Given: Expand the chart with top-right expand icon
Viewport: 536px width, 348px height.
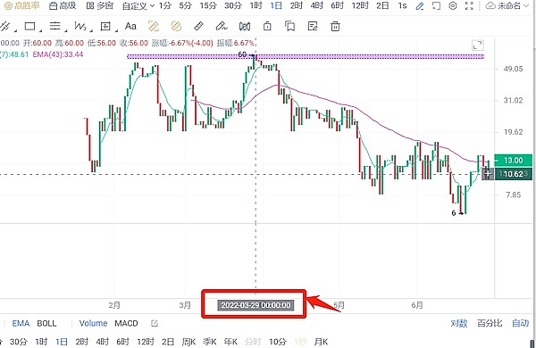Looking at the screenshot, I should click(478, 46).
